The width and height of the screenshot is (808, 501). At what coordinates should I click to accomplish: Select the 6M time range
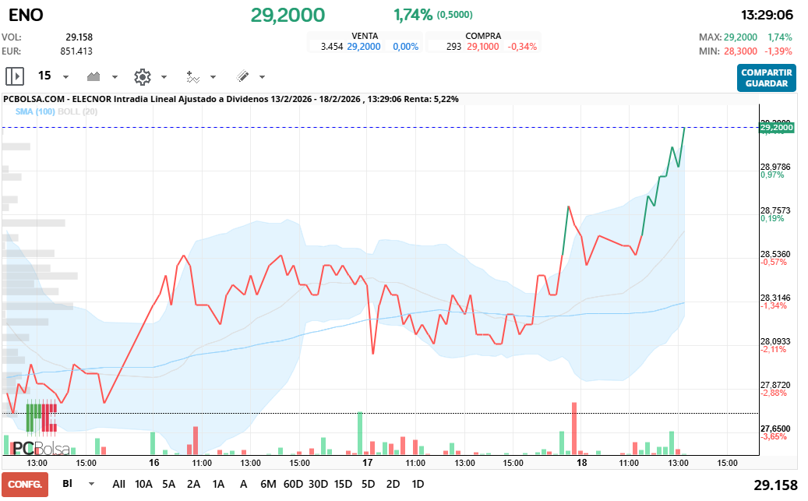[268, 484]
